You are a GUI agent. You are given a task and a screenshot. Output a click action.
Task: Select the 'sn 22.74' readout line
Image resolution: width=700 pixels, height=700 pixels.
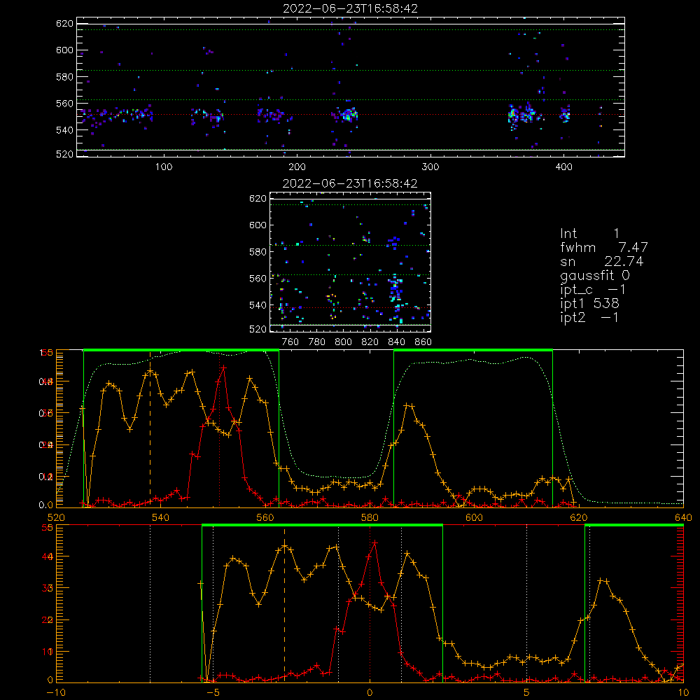pyautogui.click(x=602, y=261)
